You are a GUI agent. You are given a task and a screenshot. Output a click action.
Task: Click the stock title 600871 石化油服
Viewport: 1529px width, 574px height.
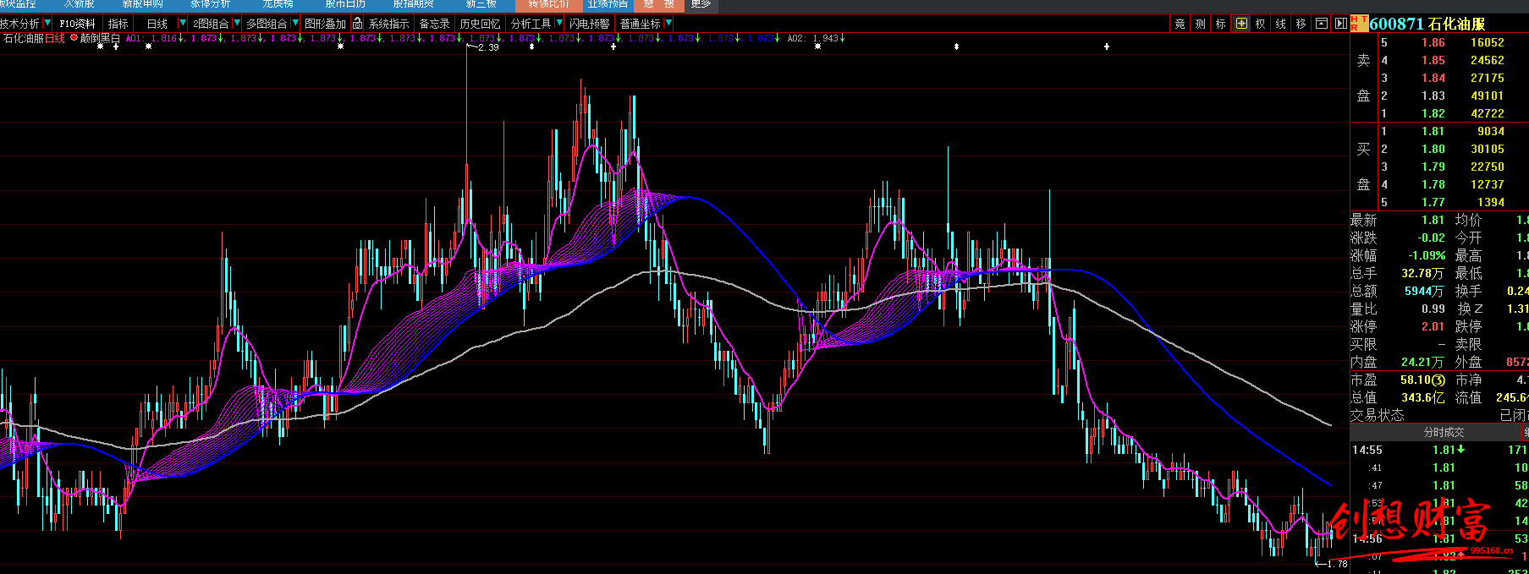(x=1427, y=24)
